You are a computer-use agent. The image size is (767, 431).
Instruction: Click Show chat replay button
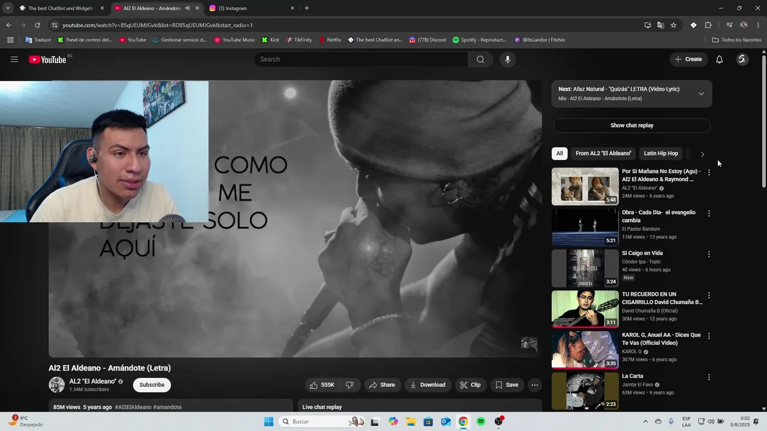click(x=632, y=126)
